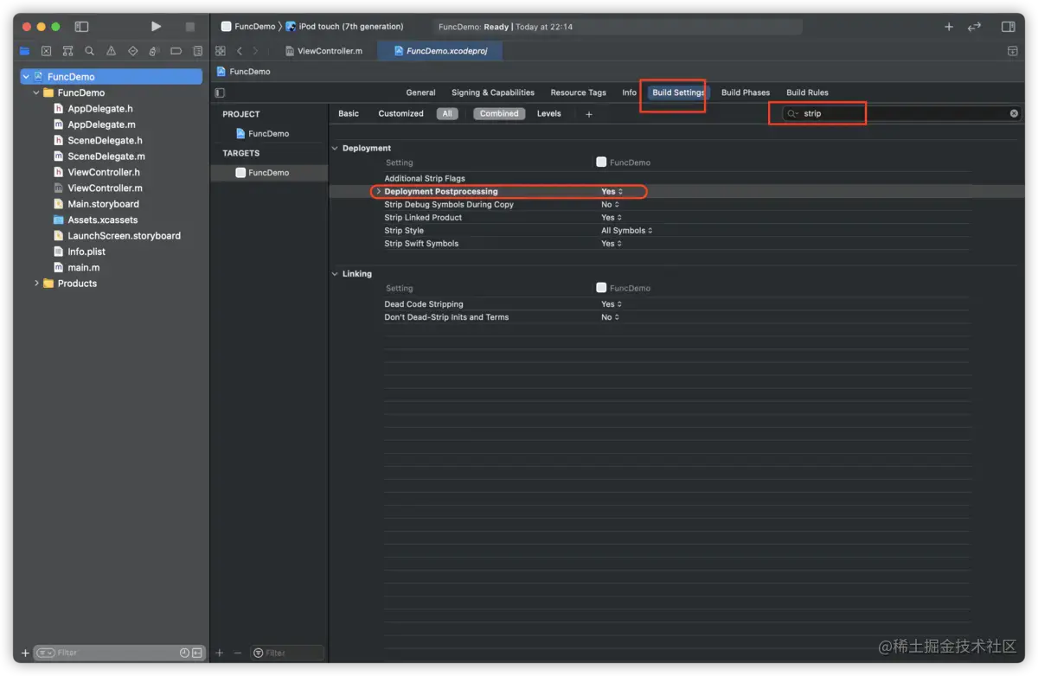Image resolution: width=1038 pixels, height=676 pixels.
Task: Change Deployment Postprocessing Yes value
Action: (x=612, y=191)
